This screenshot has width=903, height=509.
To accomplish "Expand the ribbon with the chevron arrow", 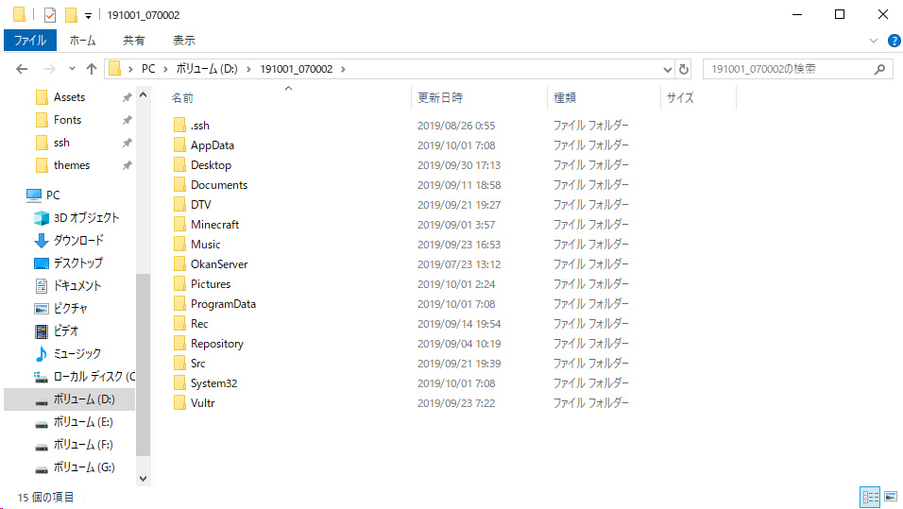I will (x=874, y=41).
